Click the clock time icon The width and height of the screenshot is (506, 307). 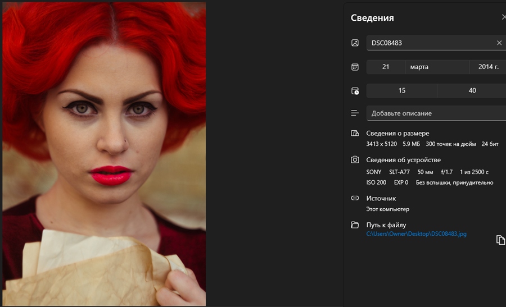pyautogui.click(x=355, y=91)
